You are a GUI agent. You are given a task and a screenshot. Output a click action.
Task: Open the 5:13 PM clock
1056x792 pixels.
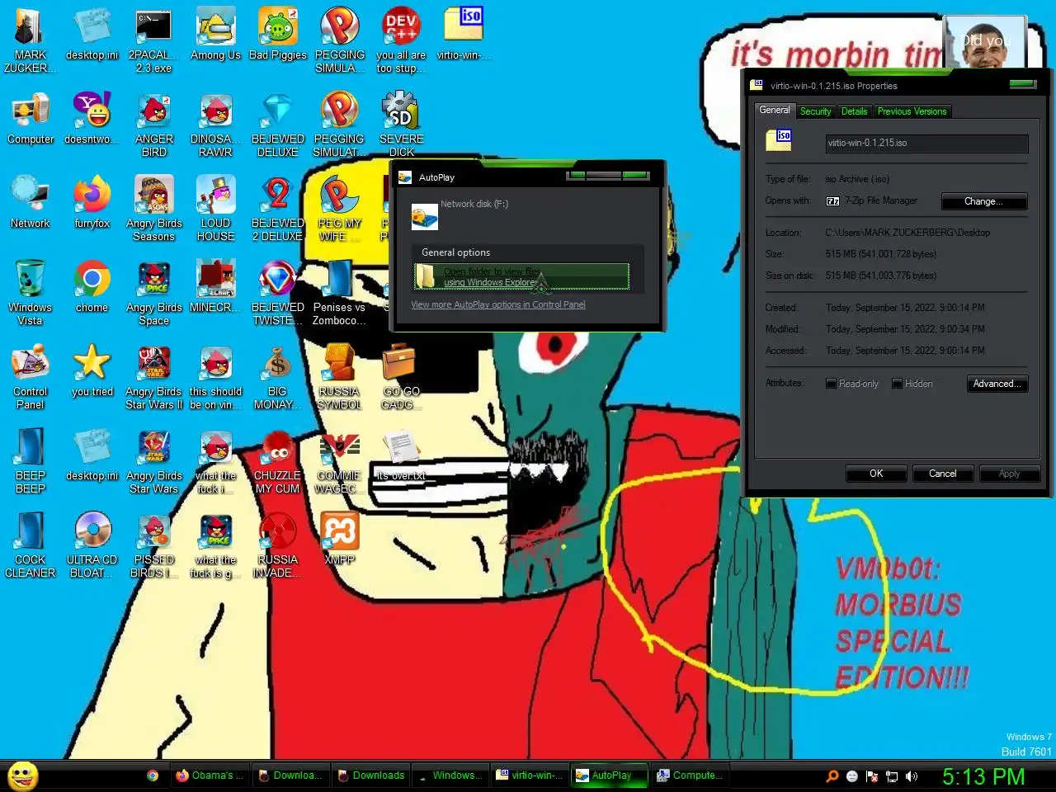pos(983,776)
